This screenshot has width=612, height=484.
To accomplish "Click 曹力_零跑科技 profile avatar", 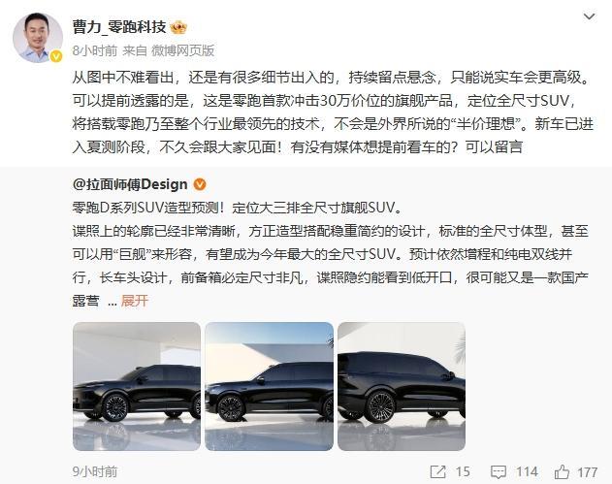I will click(38, 38).
